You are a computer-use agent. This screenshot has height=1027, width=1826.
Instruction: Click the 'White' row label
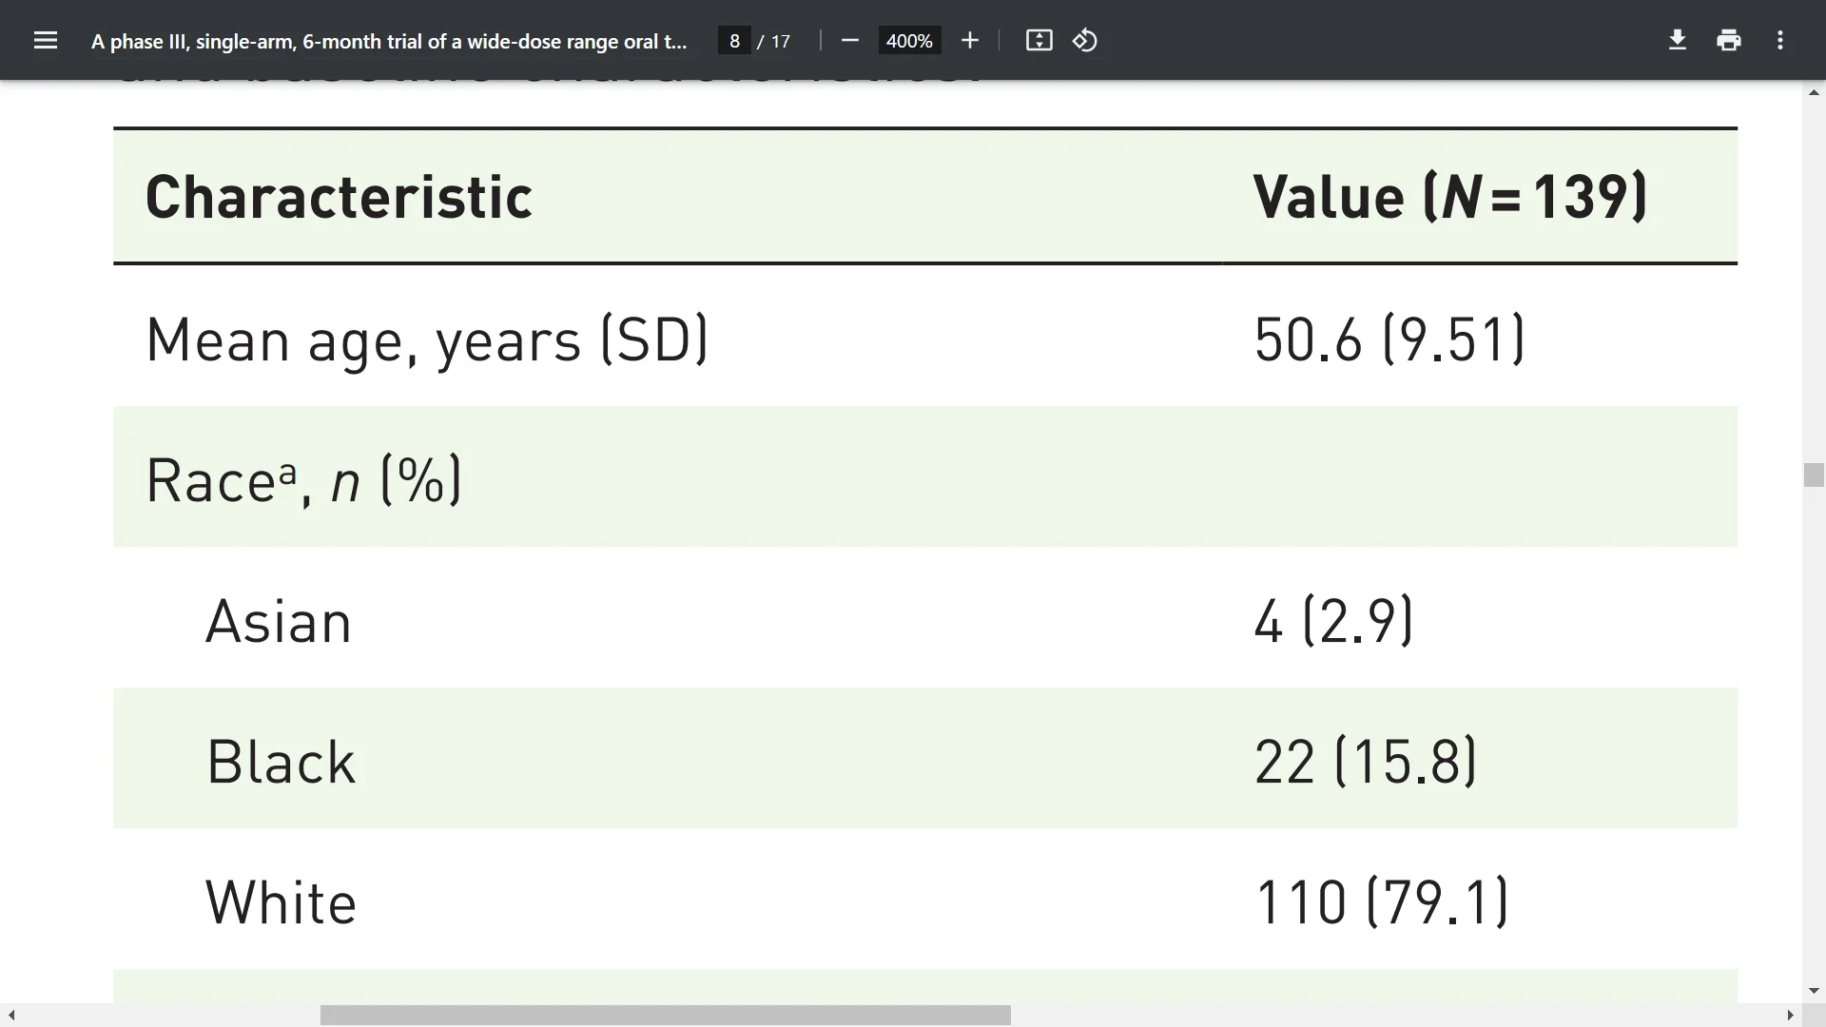pos(281,902)
